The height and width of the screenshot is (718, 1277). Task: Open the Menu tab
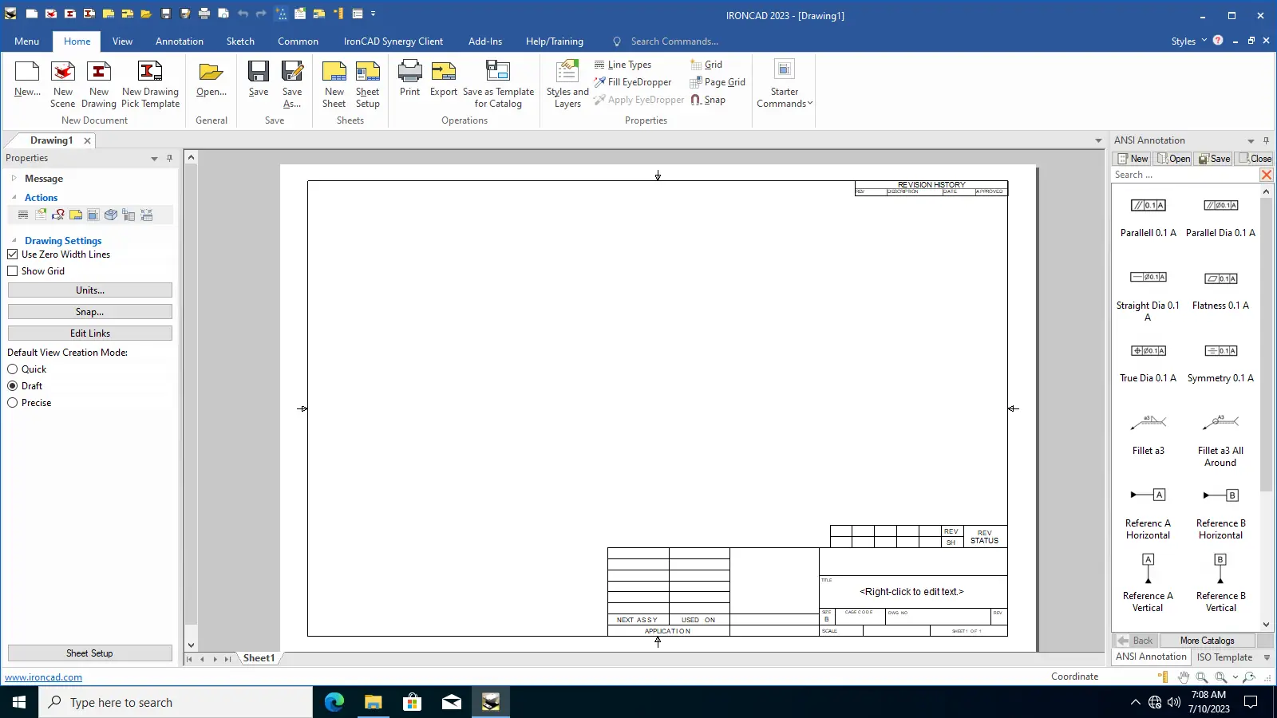click(x=26, y=41)
